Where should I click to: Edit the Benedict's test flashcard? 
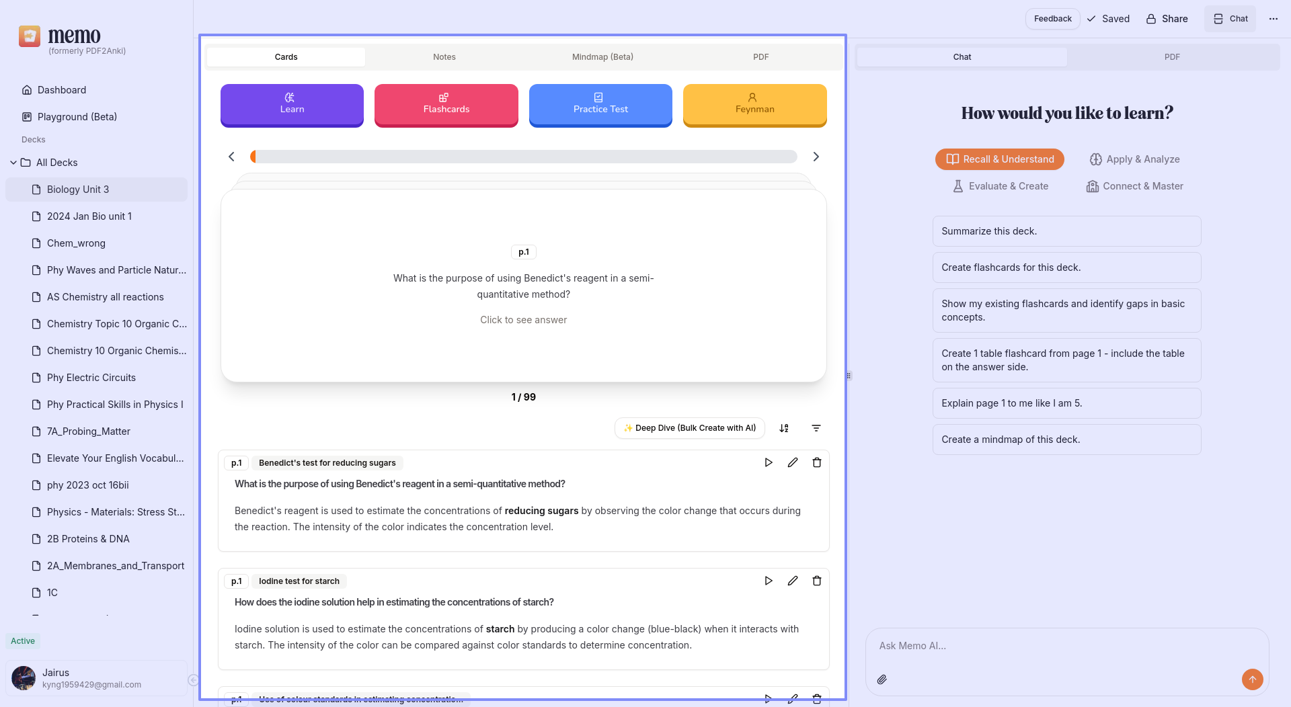coord(793,462)
